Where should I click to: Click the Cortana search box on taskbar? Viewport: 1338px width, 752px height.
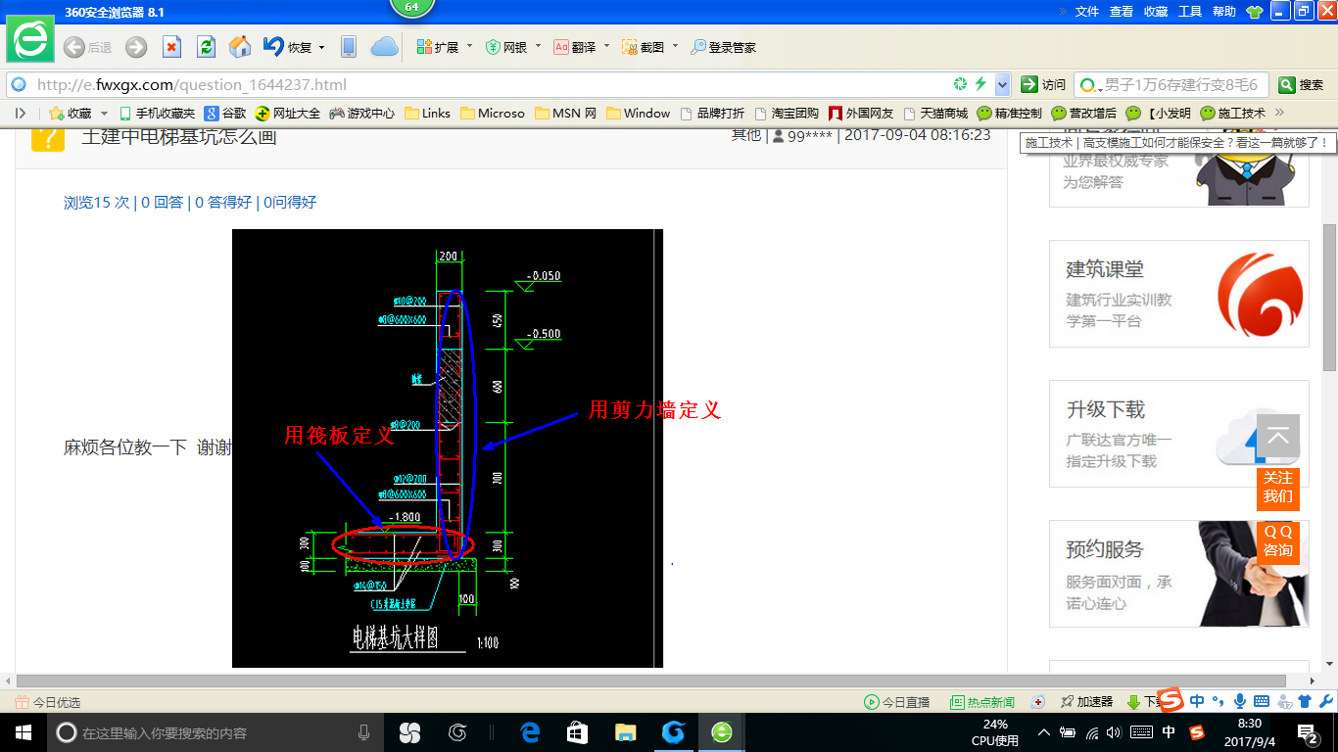[x=215, y=731]
